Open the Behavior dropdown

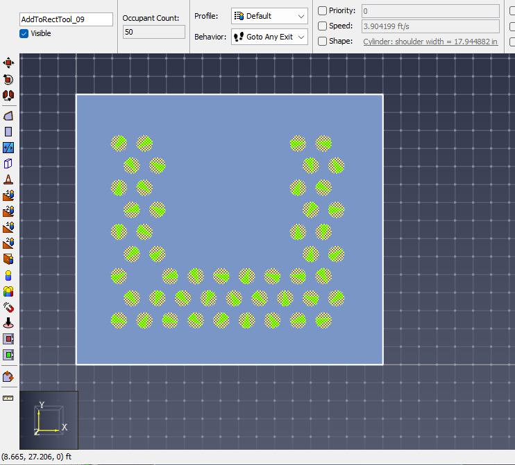269,37
